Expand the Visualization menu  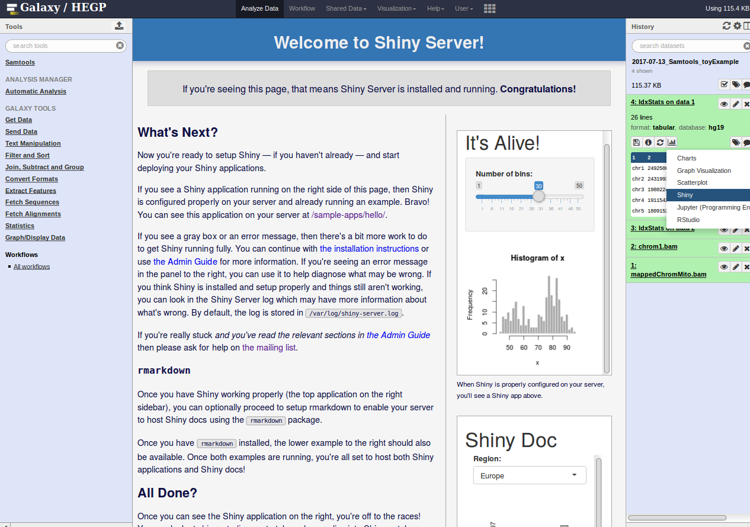tap(396, 8)
